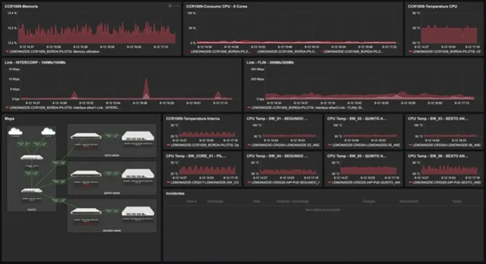Open the CCR1009-Memoria widget three-dot menu
This screenshot has height=264, width=486.
[x=177, y=6]
